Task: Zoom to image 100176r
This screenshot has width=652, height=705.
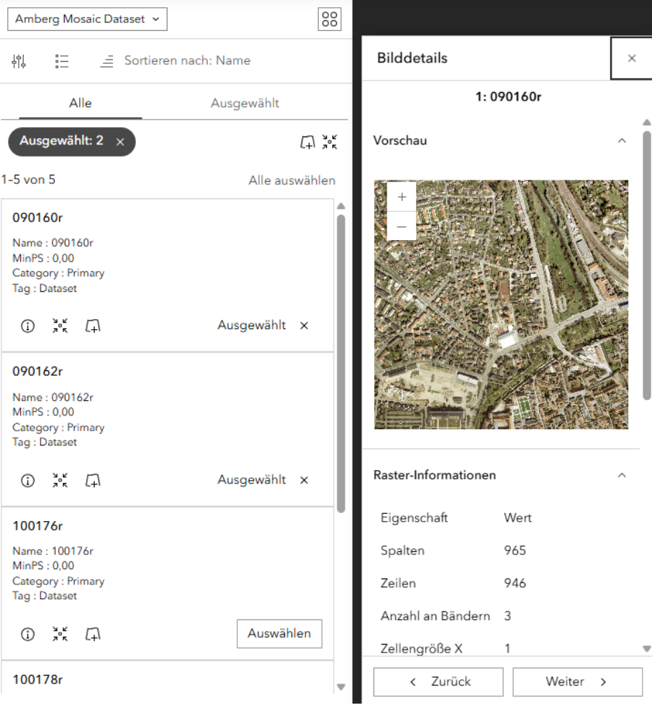Action: tap(60, 634)
